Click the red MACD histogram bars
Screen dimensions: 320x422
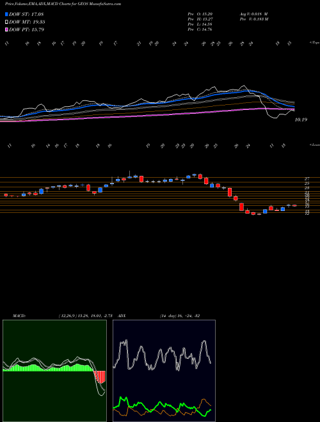[99, 377]
